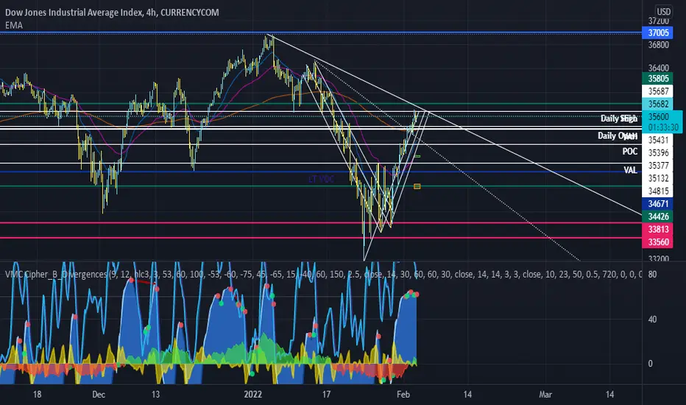Click the Dec date on time axis
Image resolution: width=686 pixels, height=405 pixels.
click(99, 395)
